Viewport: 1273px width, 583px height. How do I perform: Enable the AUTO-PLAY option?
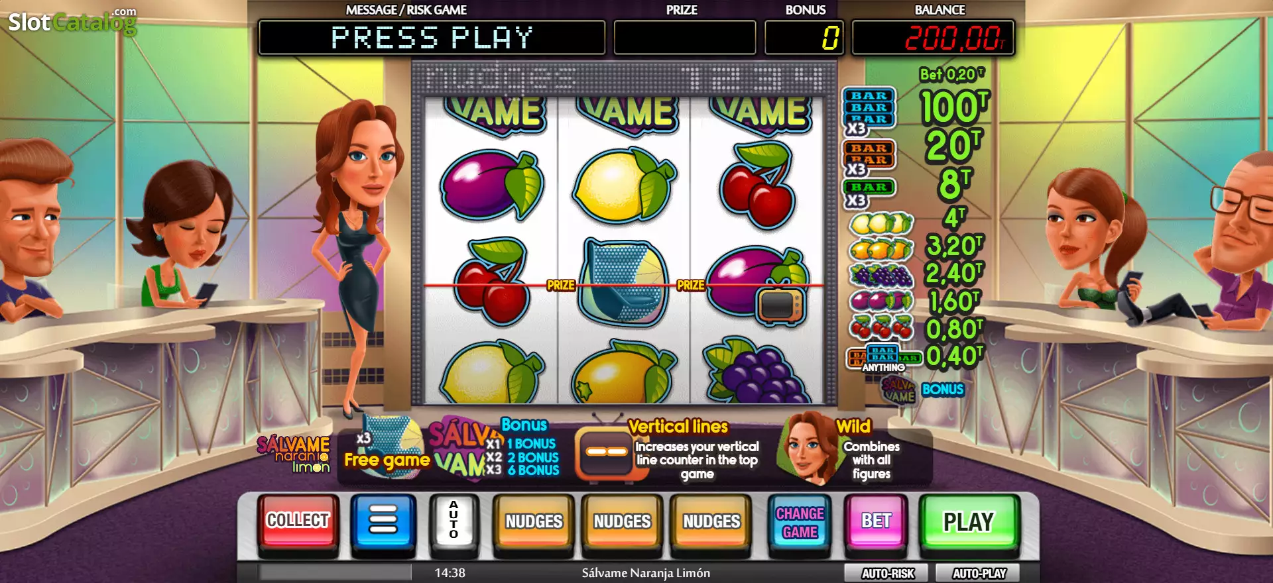(x=979, y=573)
